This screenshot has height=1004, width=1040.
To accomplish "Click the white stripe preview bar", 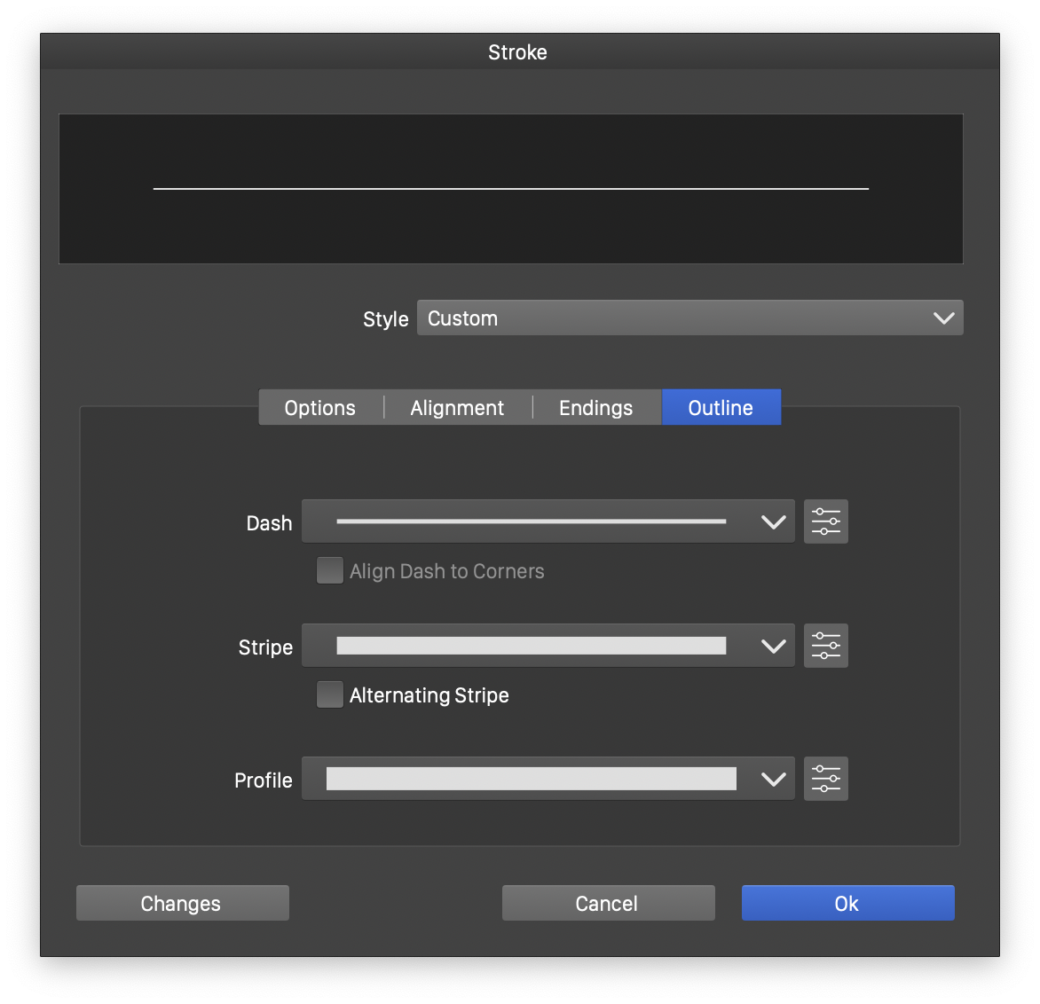I will (531, 646).
